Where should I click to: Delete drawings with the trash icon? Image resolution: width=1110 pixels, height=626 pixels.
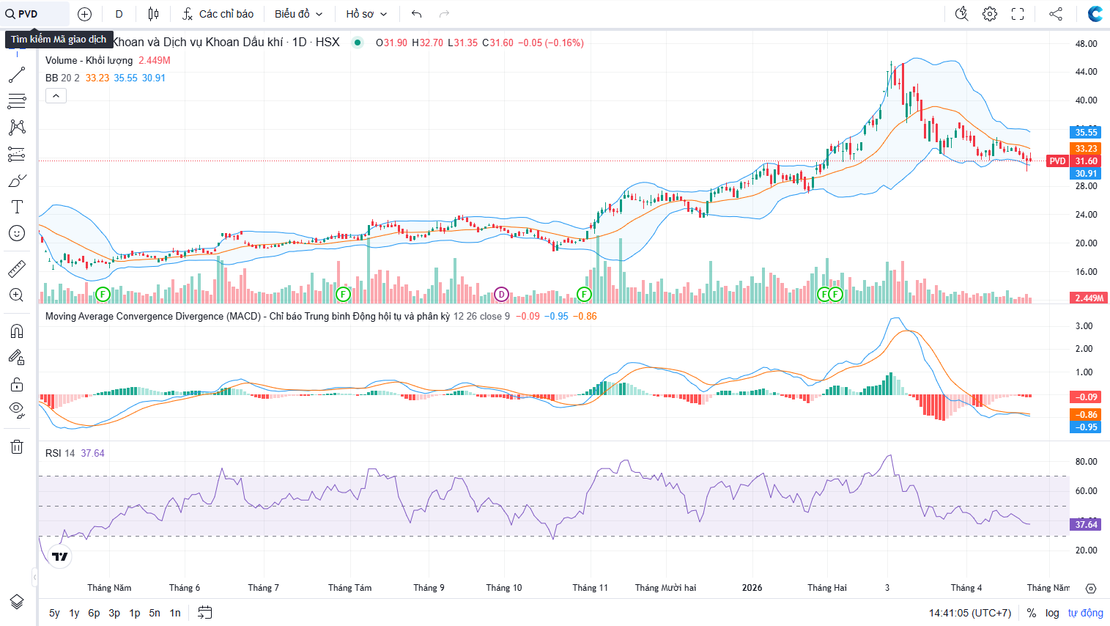17,447
